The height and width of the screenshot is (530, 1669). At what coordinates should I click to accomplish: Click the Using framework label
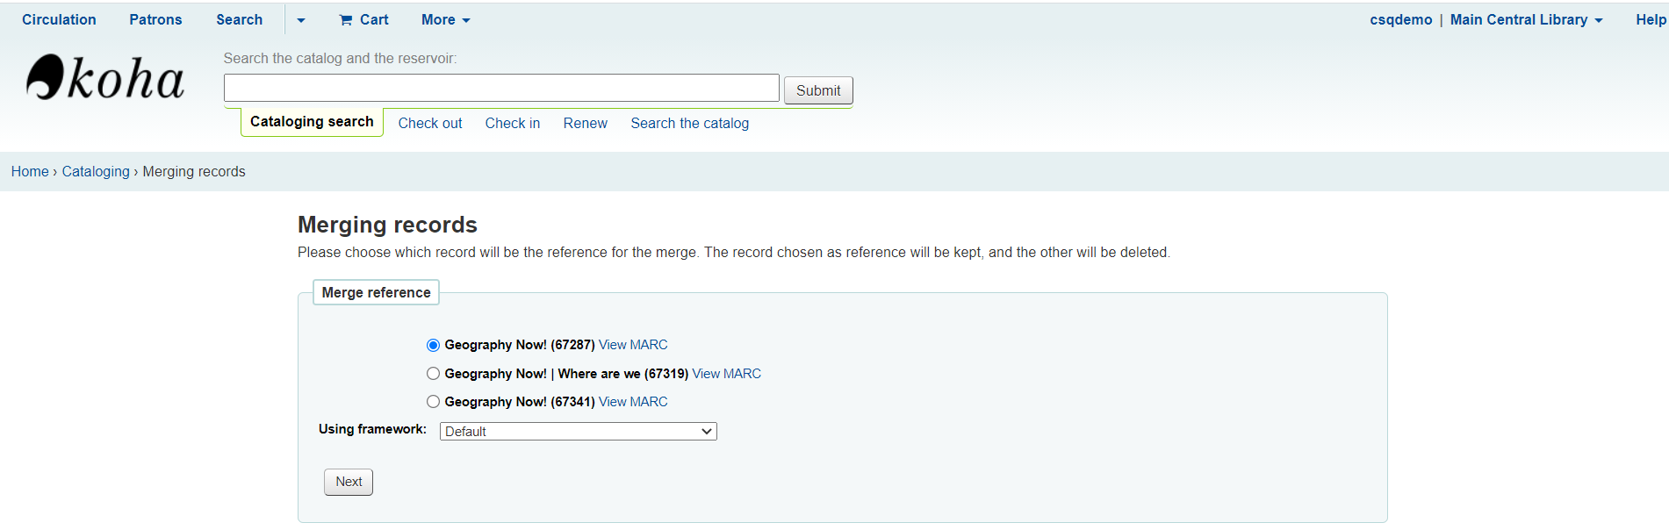click(372, 429)
